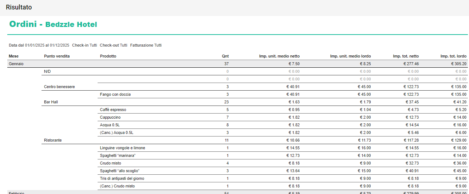469x194 pixels.
Task: Click Ristorante's average gross value € 11.73
Action: 364,140
